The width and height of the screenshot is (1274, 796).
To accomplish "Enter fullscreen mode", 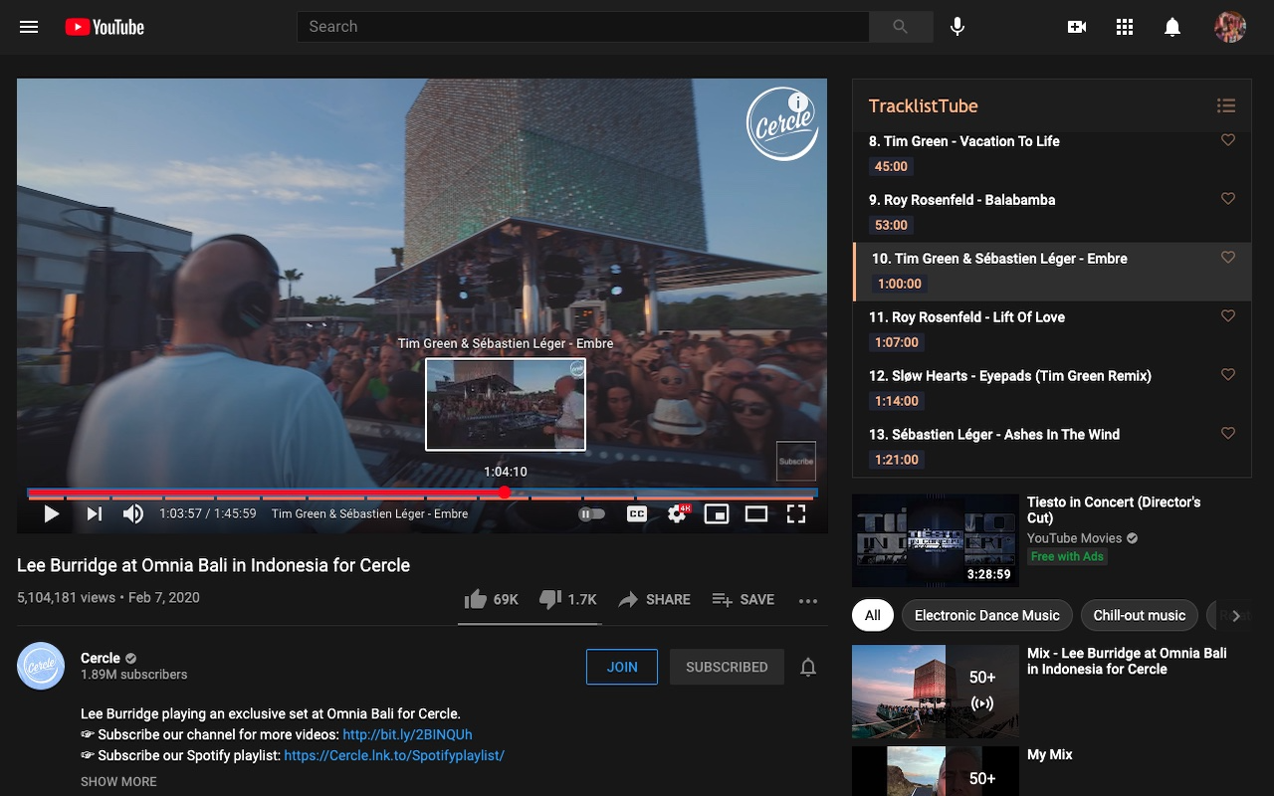I will click(796, 513).
